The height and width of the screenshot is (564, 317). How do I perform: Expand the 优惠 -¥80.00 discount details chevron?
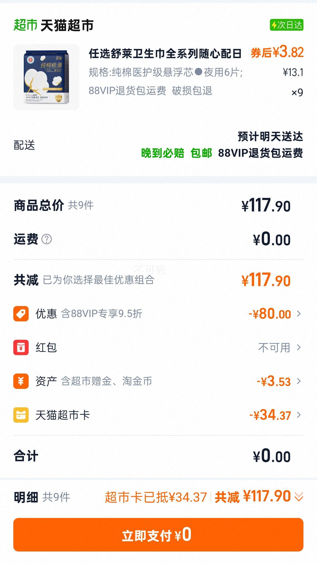coord(299,314)
